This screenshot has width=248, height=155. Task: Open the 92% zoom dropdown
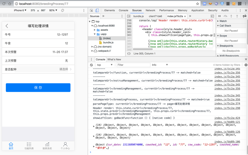pos(53,10)
